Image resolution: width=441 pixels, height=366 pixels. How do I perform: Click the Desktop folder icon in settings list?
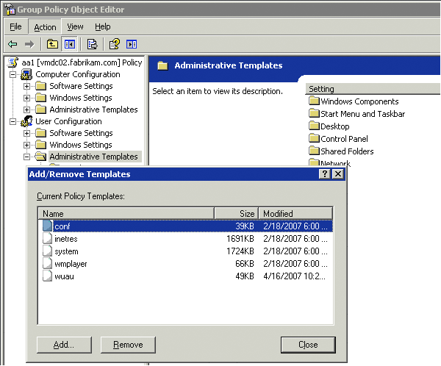pyautogui.click(x=314, y=126)
